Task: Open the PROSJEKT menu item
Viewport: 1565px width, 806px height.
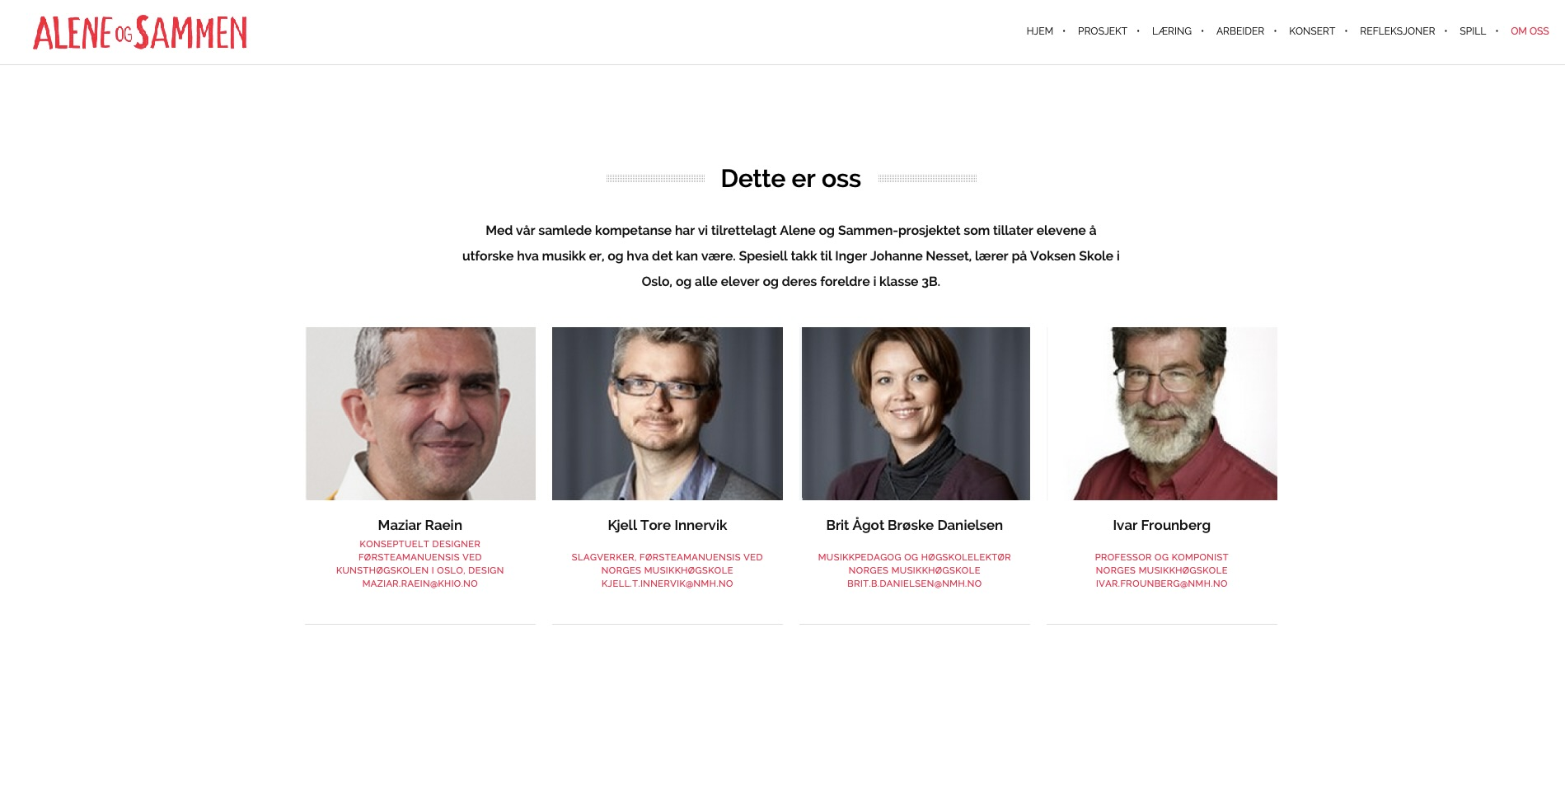Action: tap(1102, 31)
